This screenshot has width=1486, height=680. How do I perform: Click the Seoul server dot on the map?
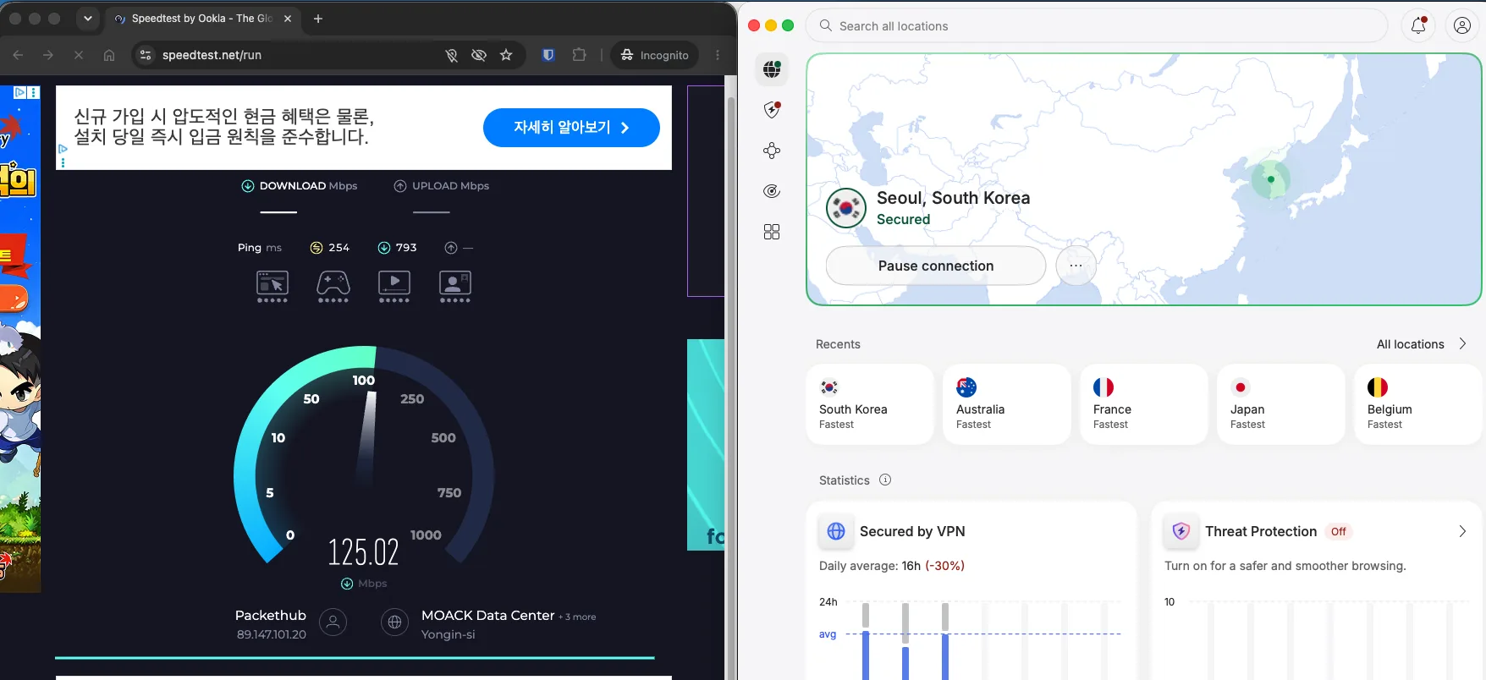coord(1270,179)
